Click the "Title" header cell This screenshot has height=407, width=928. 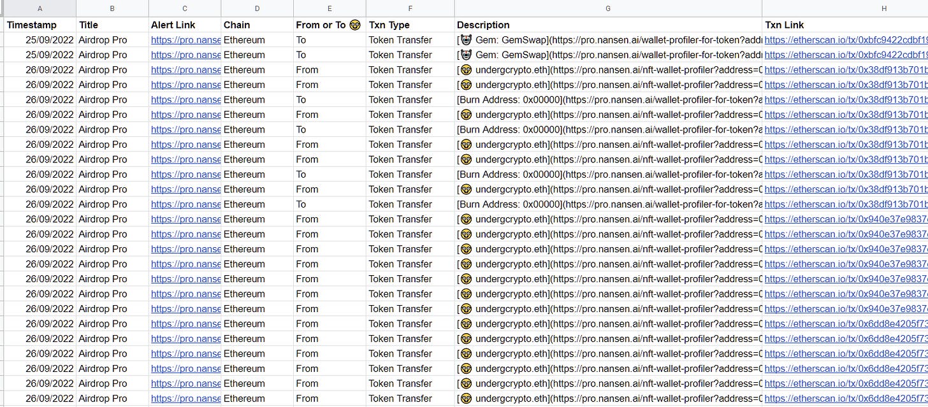point(112,25)
